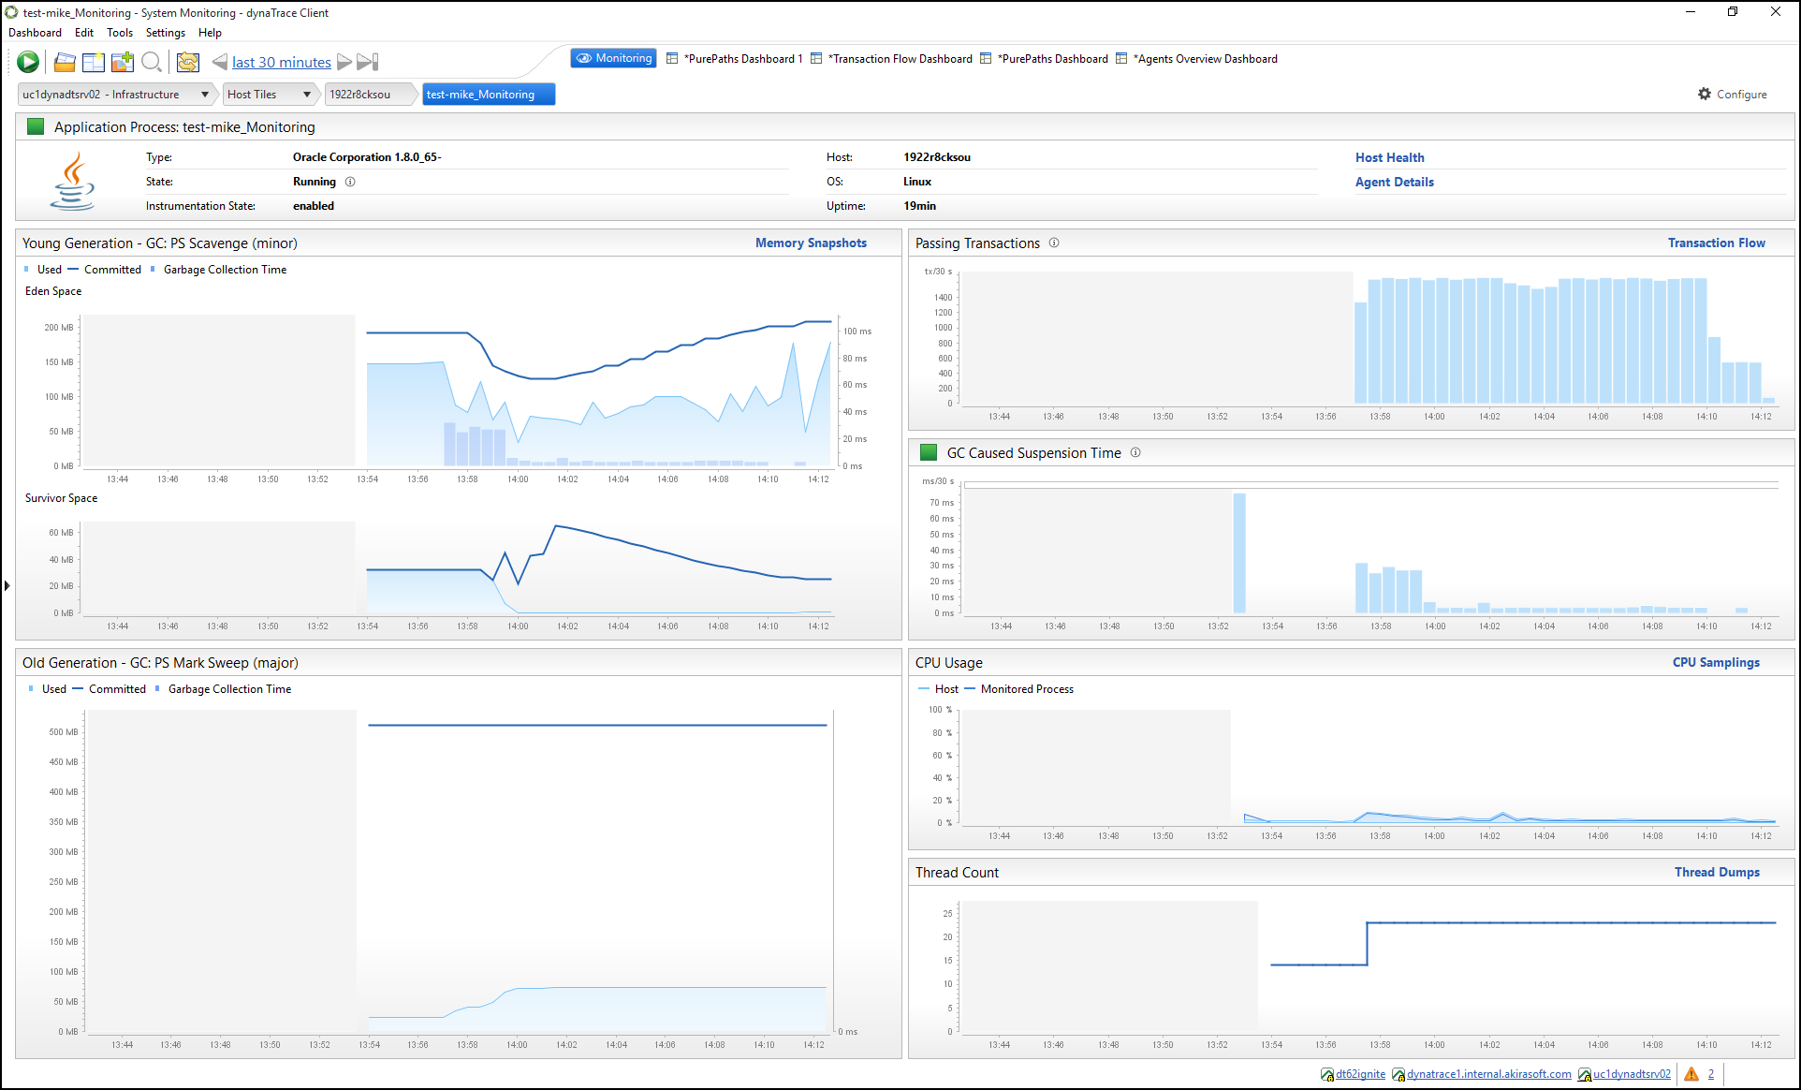Viewport: 1801px width, 1090px height.
Task: Open the last 30 minutes timeframe link
Action: [282, 62]
